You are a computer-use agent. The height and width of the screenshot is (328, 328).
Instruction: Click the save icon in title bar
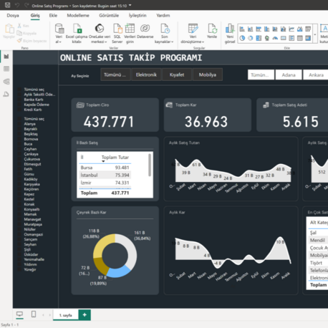7,5
